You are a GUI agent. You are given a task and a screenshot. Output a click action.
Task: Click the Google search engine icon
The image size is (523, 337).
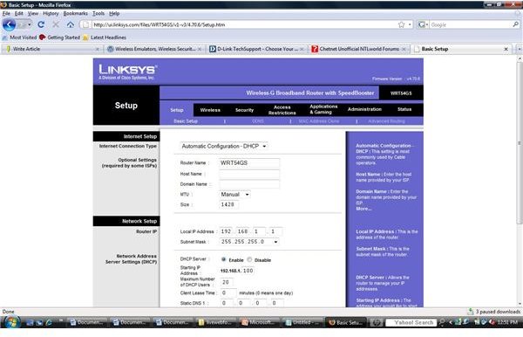click(422, 24)
